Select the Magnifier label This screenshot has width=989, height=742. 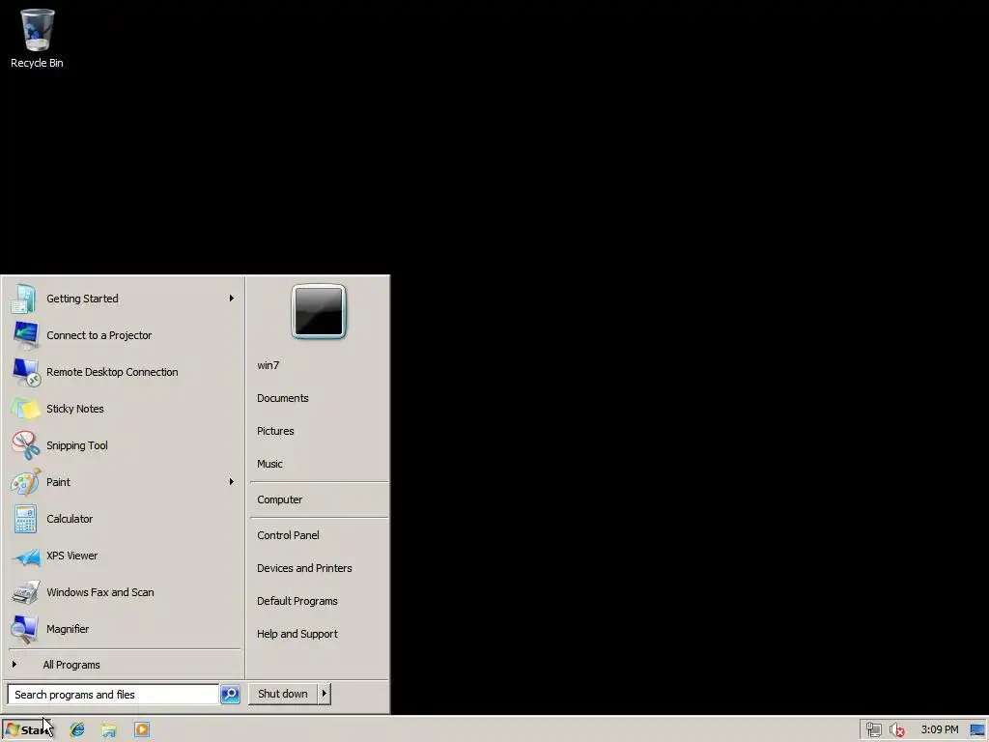pos(68,629)
